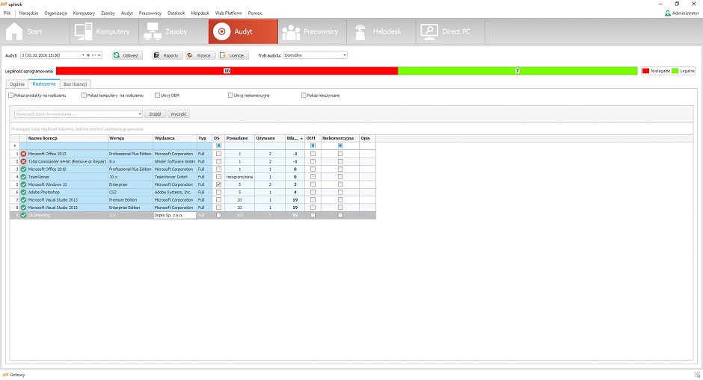This screenshot has height=380, width=703.
Task: Open the Audyt date dropdown
Action: click(83, 55)
